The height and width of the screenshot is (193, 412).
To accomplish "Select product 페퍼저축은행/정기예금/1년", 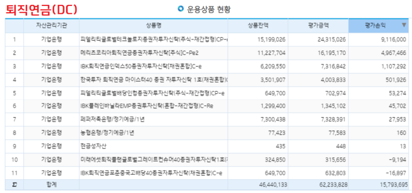I will pos(112,119).
